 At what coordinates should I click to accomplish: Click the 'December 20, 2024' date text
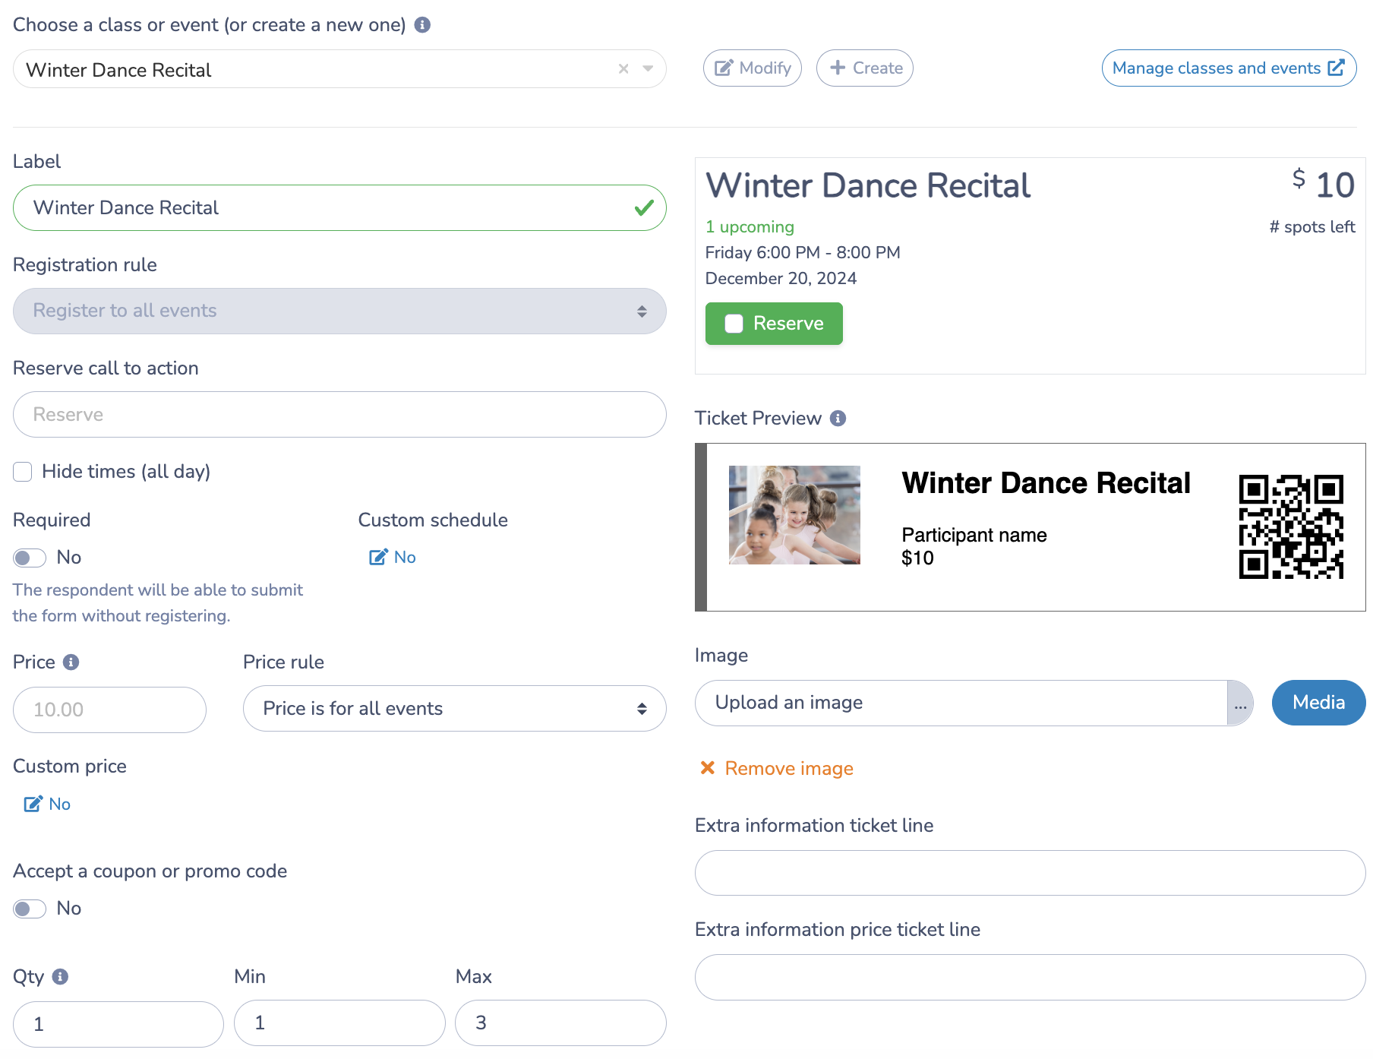pyautogui.click(x=781, y=279)
